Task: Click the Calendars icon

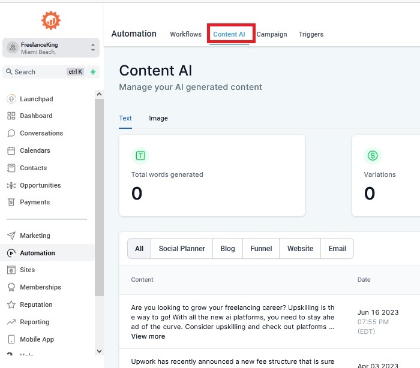Action: point(11,150)
